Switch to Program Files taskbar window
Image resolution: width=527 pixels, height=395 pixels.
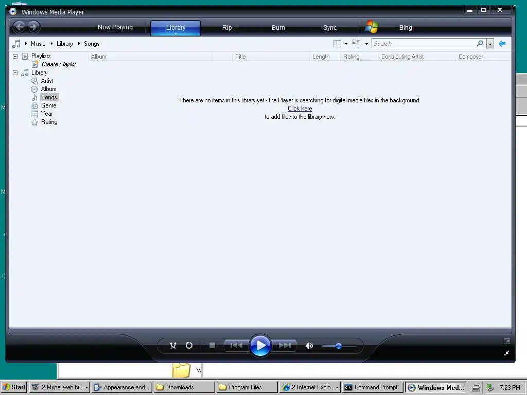click(x=247, y=387)
